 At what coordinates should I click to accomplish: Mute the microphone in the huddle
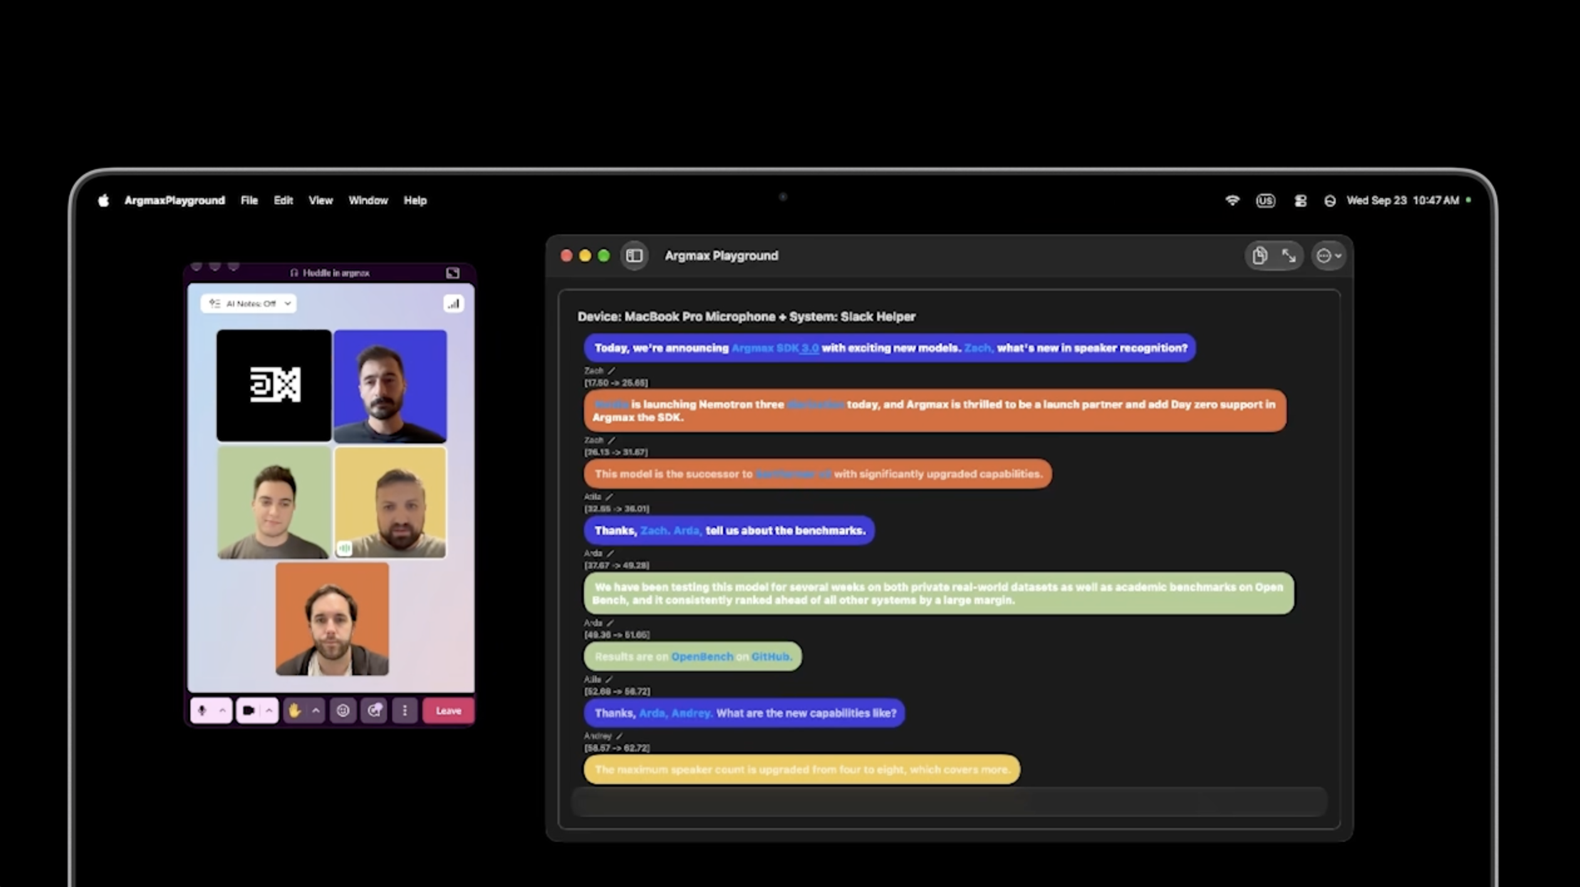point(202,710)
